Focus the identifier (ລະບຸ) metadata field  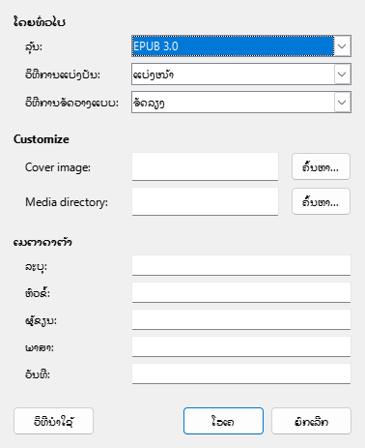241,265
